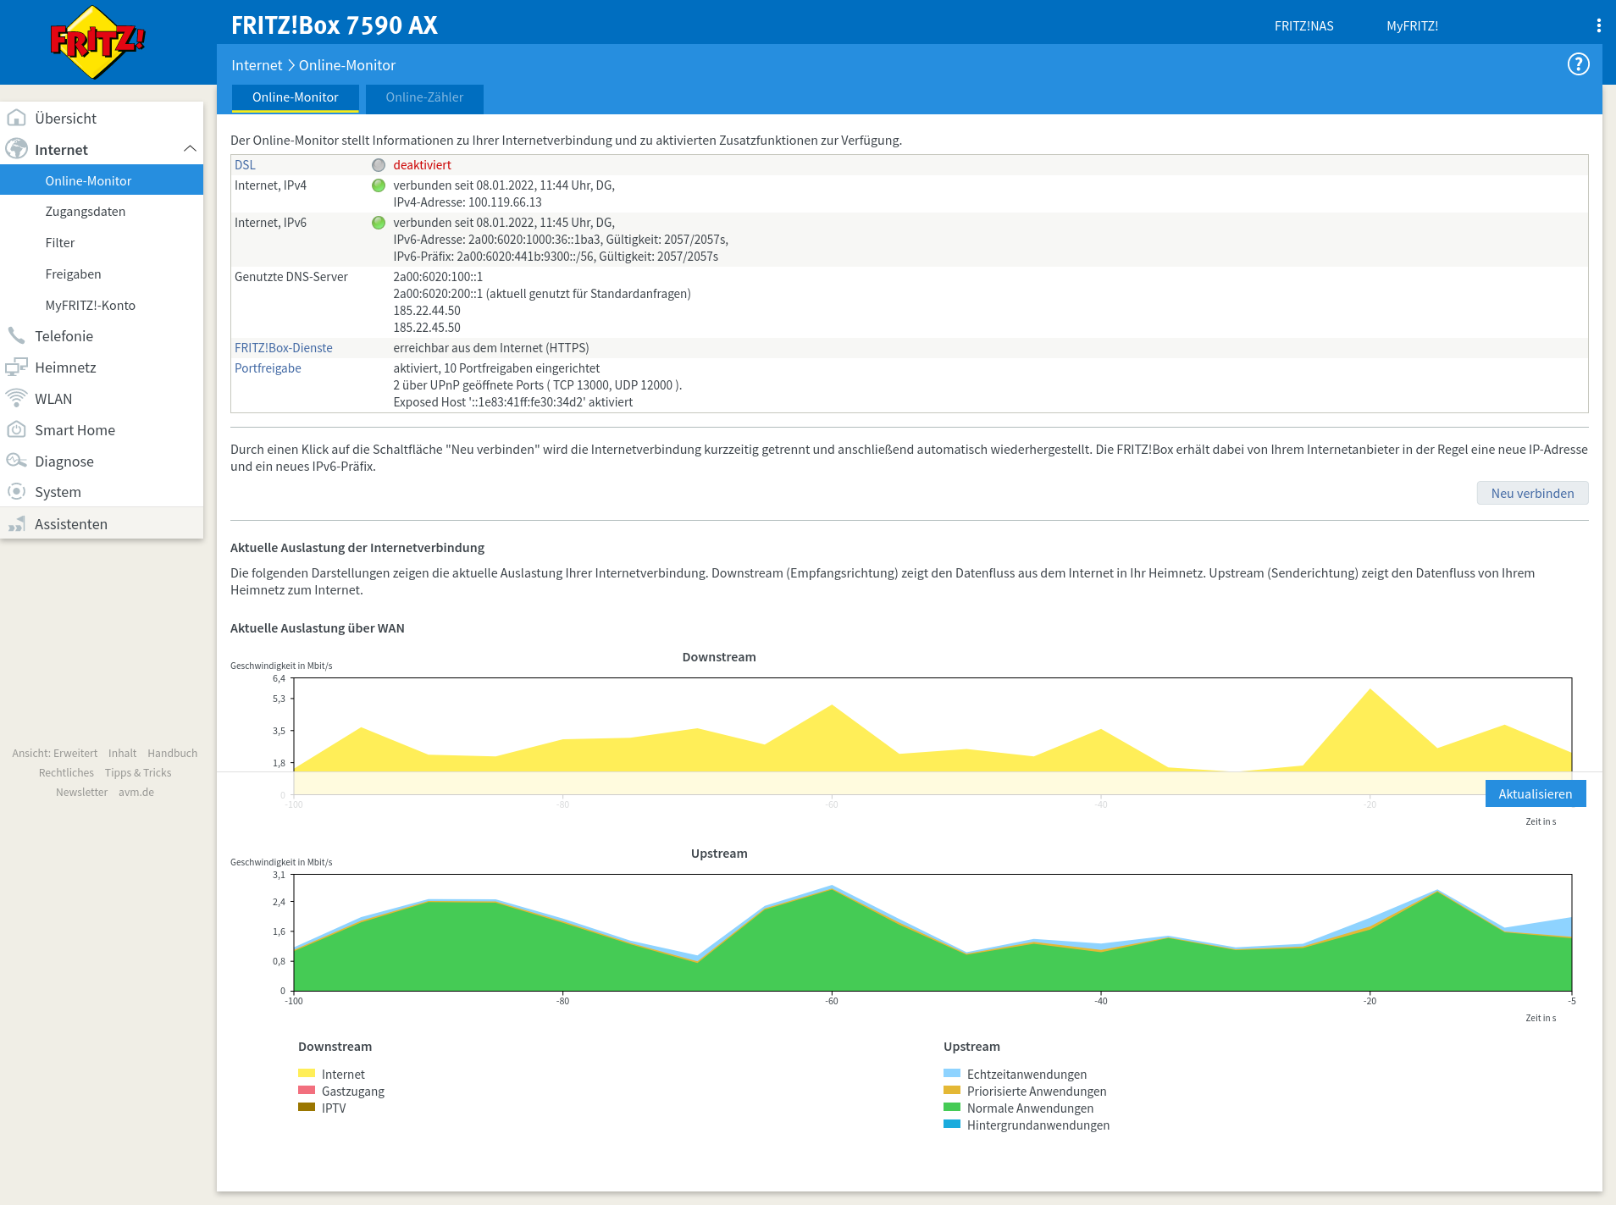Open Freigaben in the sidebar
The height and width of the screenshot is (1205, 1616).
74,274
